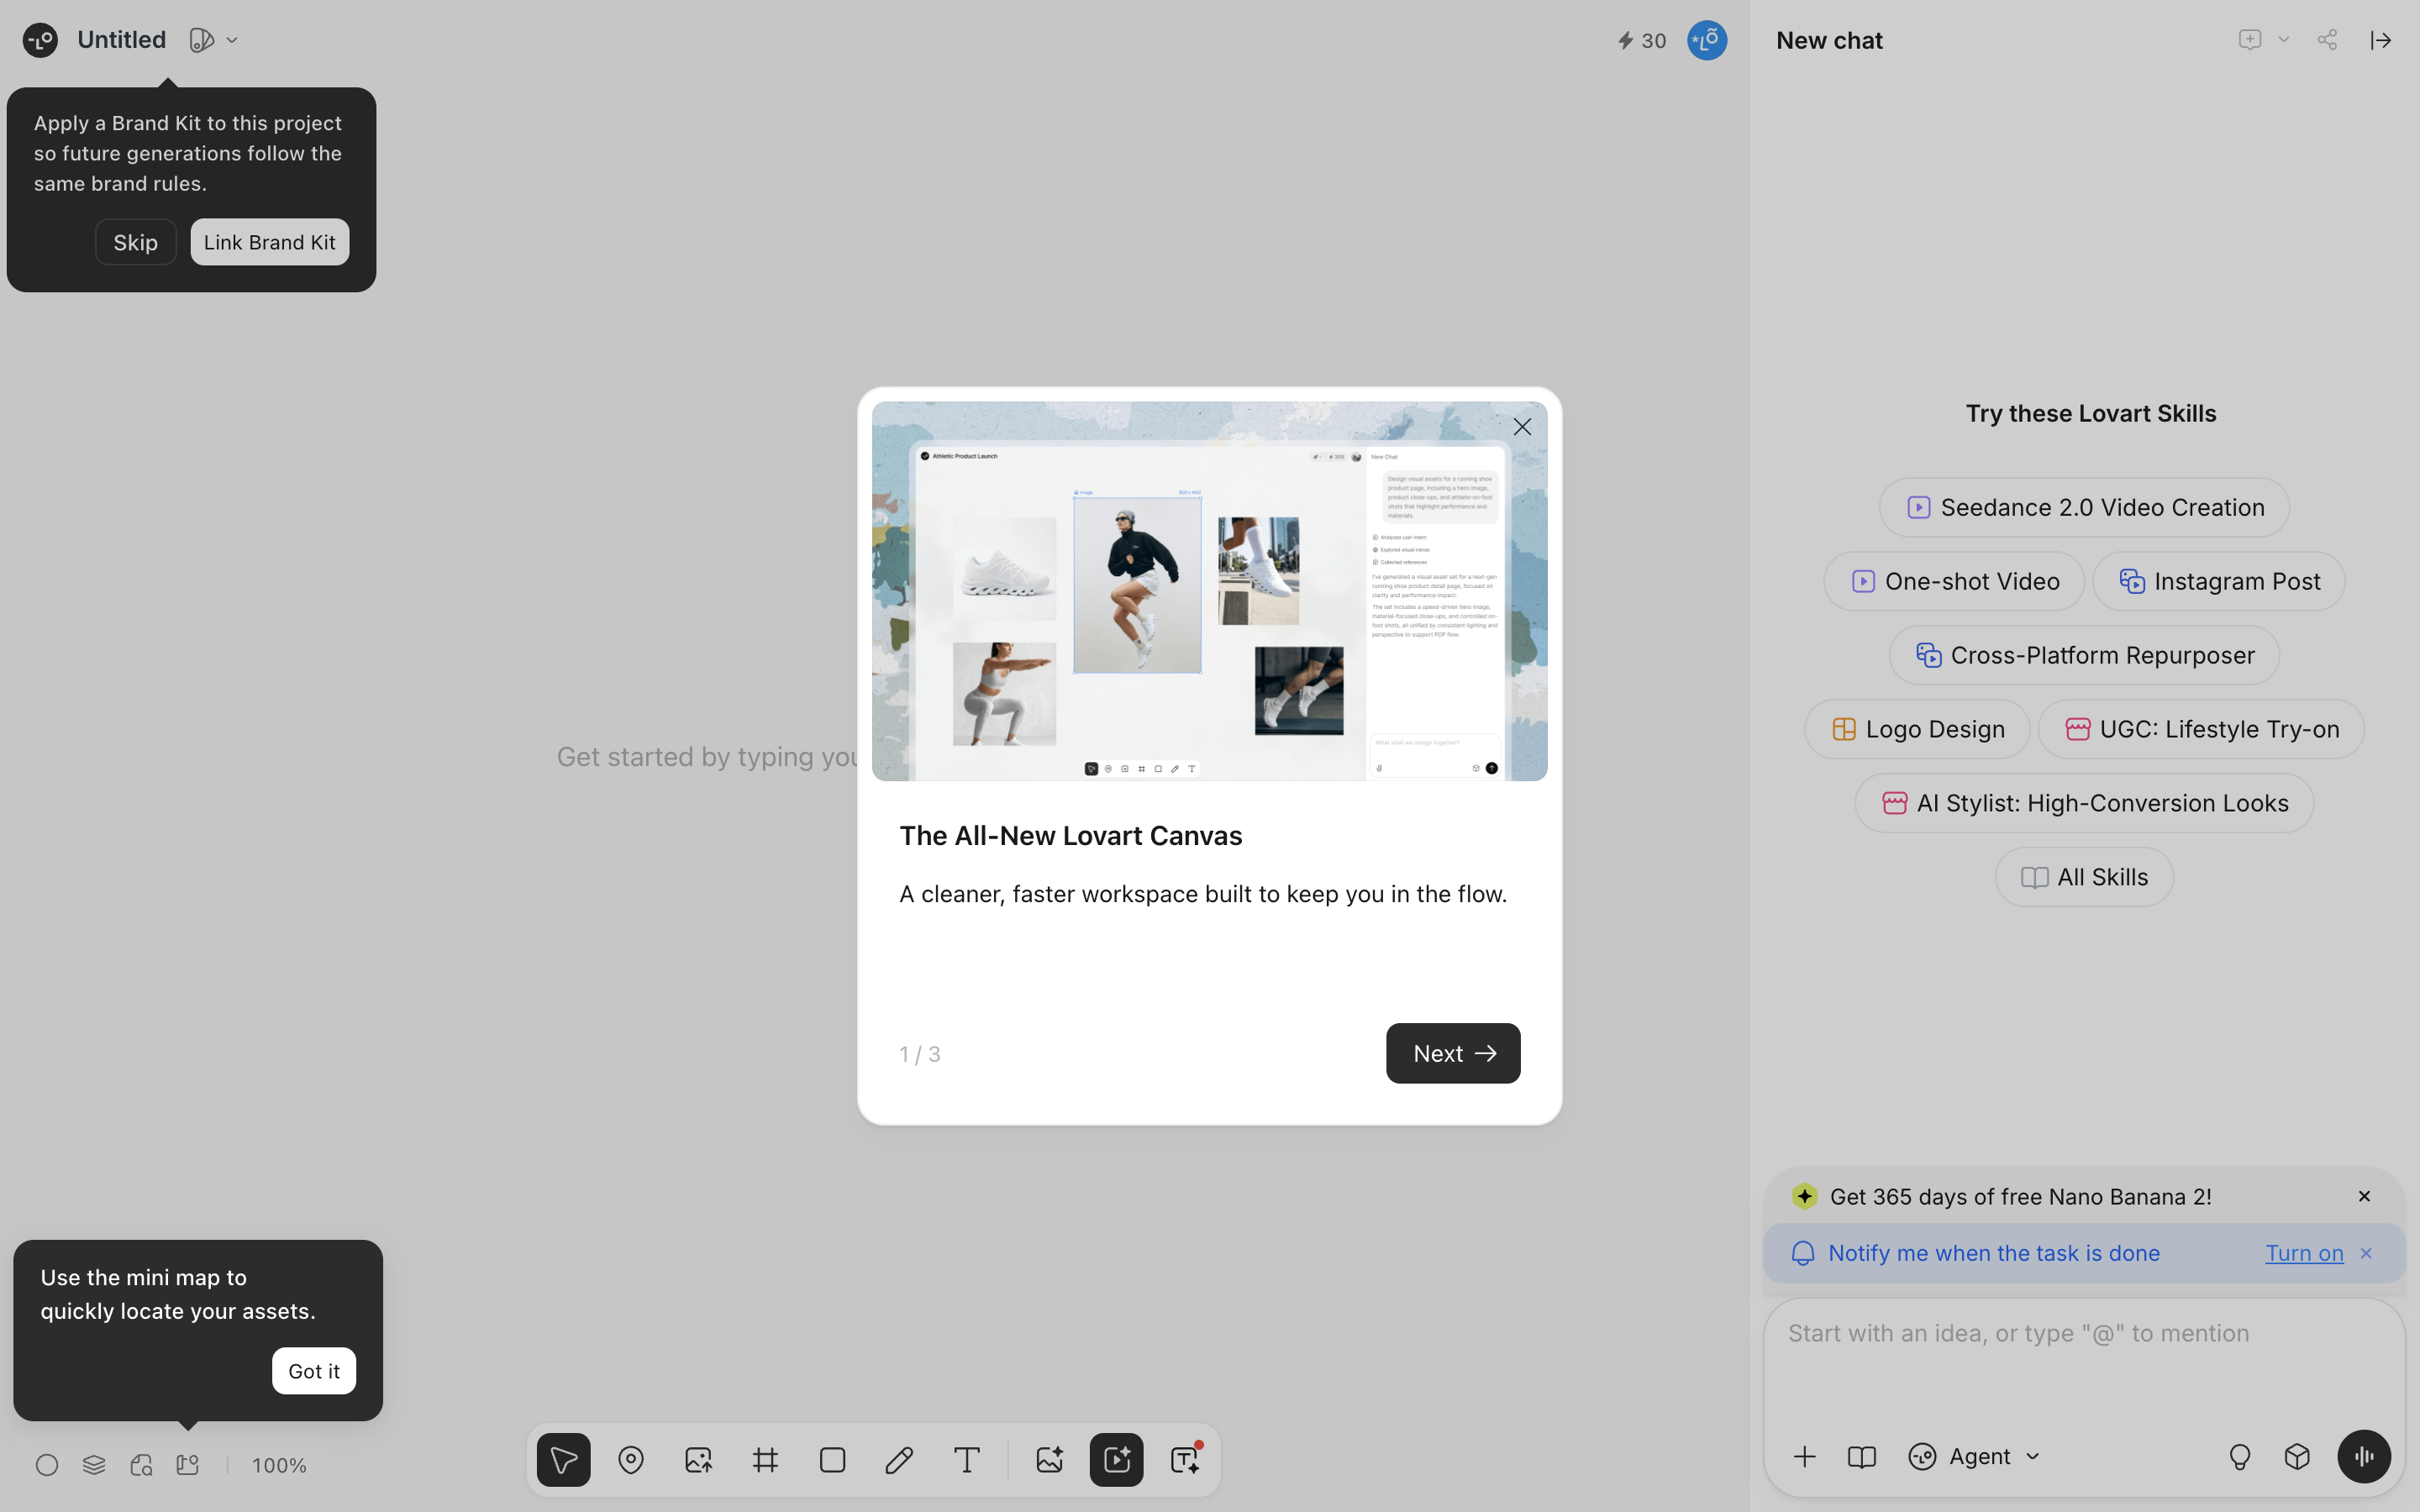Pick the Logo Design skill
This screenshot has height=1512, width=2420.
point(1917,729)
